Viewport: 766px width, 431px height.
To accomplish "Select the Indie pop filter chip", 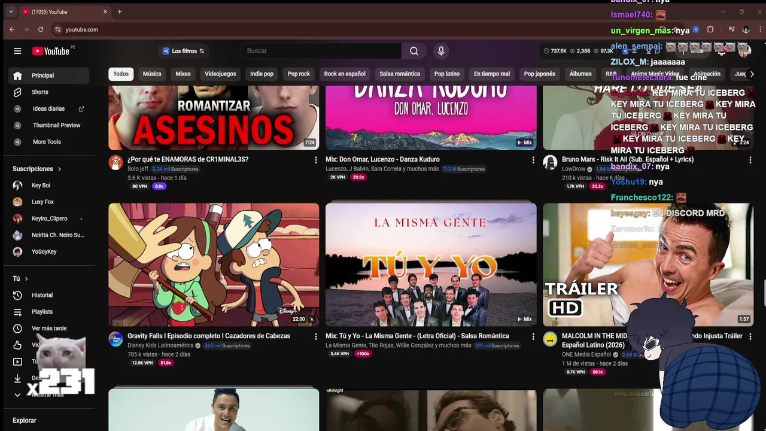I will click(x=262, y=74).
